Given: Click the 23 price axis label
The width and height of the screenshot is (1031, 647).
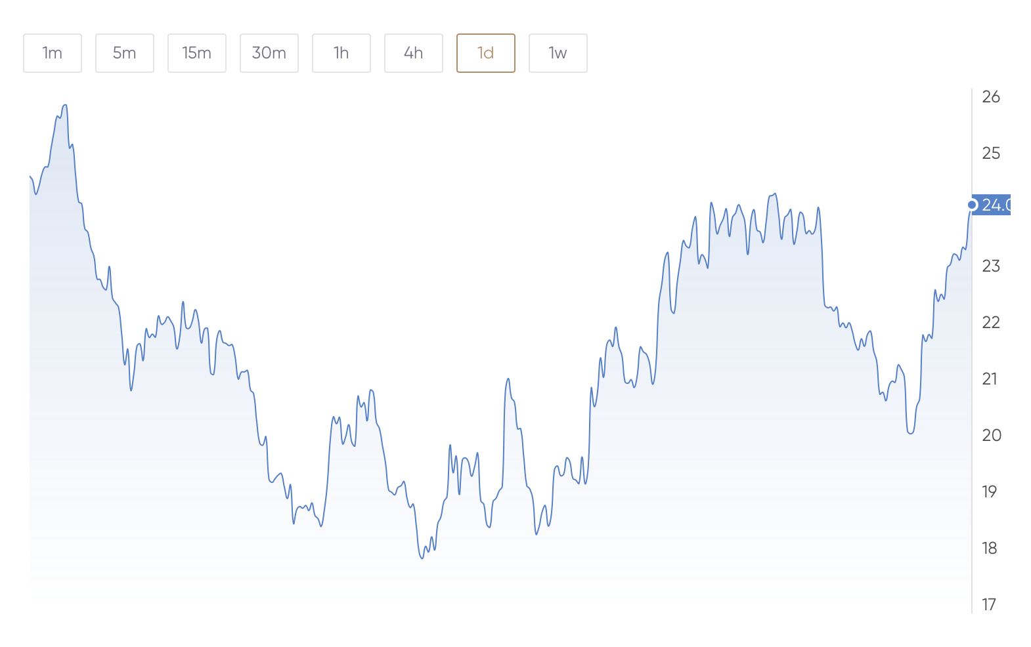Looking at the screenshot, I should point(991,266).
